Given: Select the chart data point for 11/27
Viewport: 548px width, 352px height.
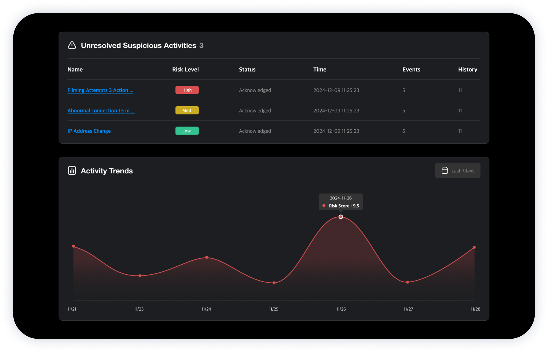Looking at the screenshot, I should 408,282.
